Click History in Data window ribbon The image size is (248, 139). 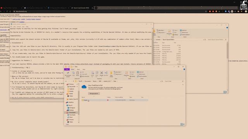point(133,76)
